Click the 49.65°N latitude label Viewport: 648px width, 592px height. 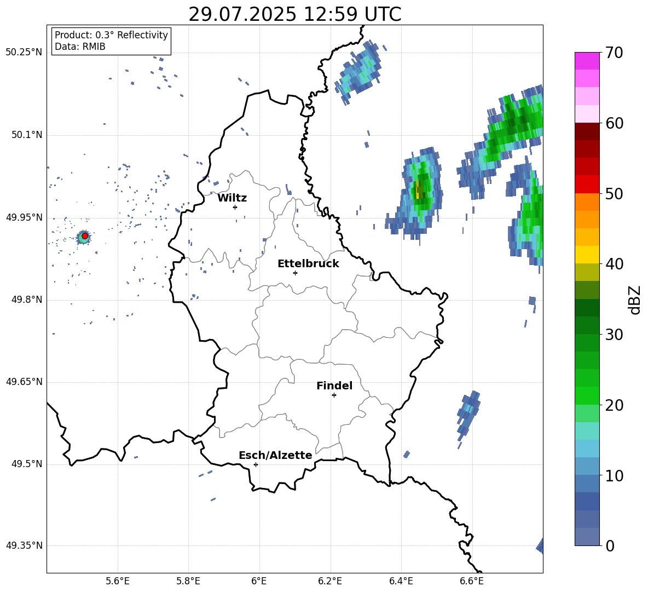pos(24,382)
